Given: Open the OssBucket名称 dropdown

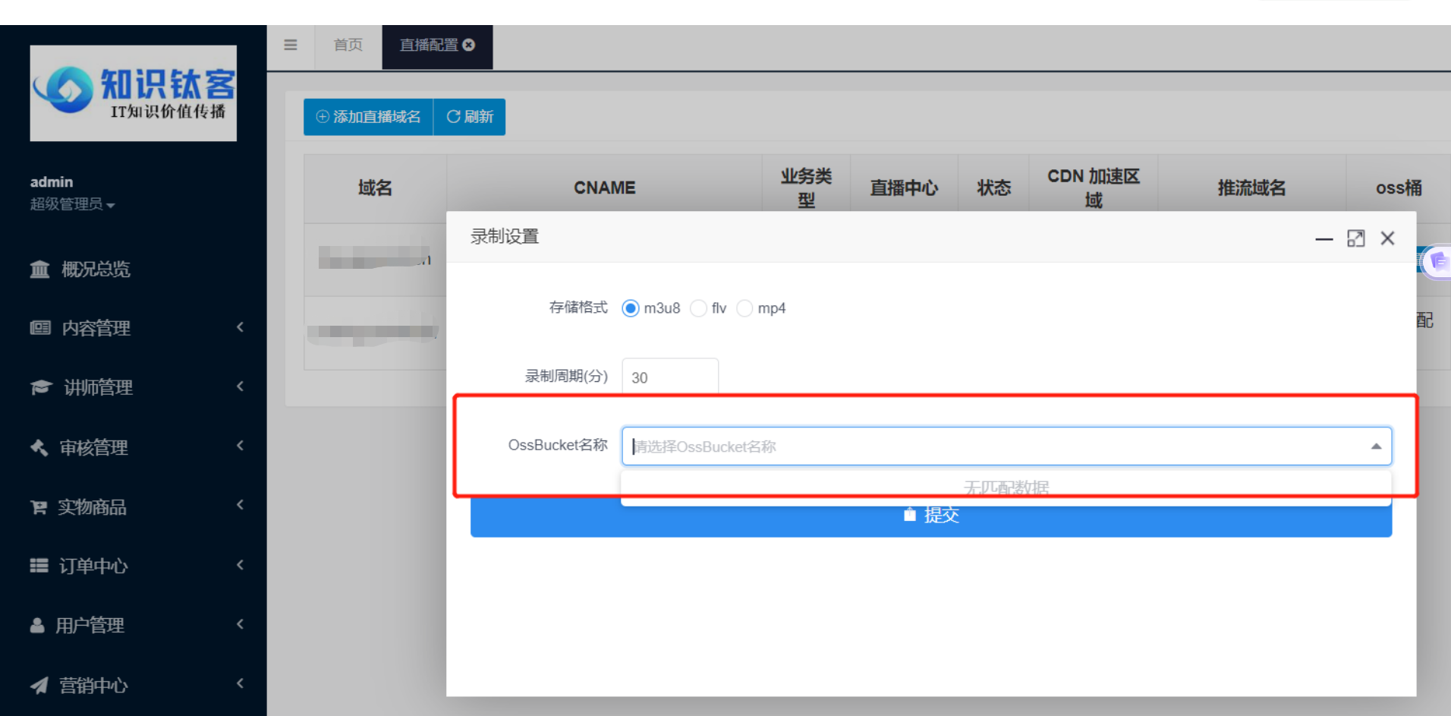Looking at the screenshot, I should pos(1006,446).
